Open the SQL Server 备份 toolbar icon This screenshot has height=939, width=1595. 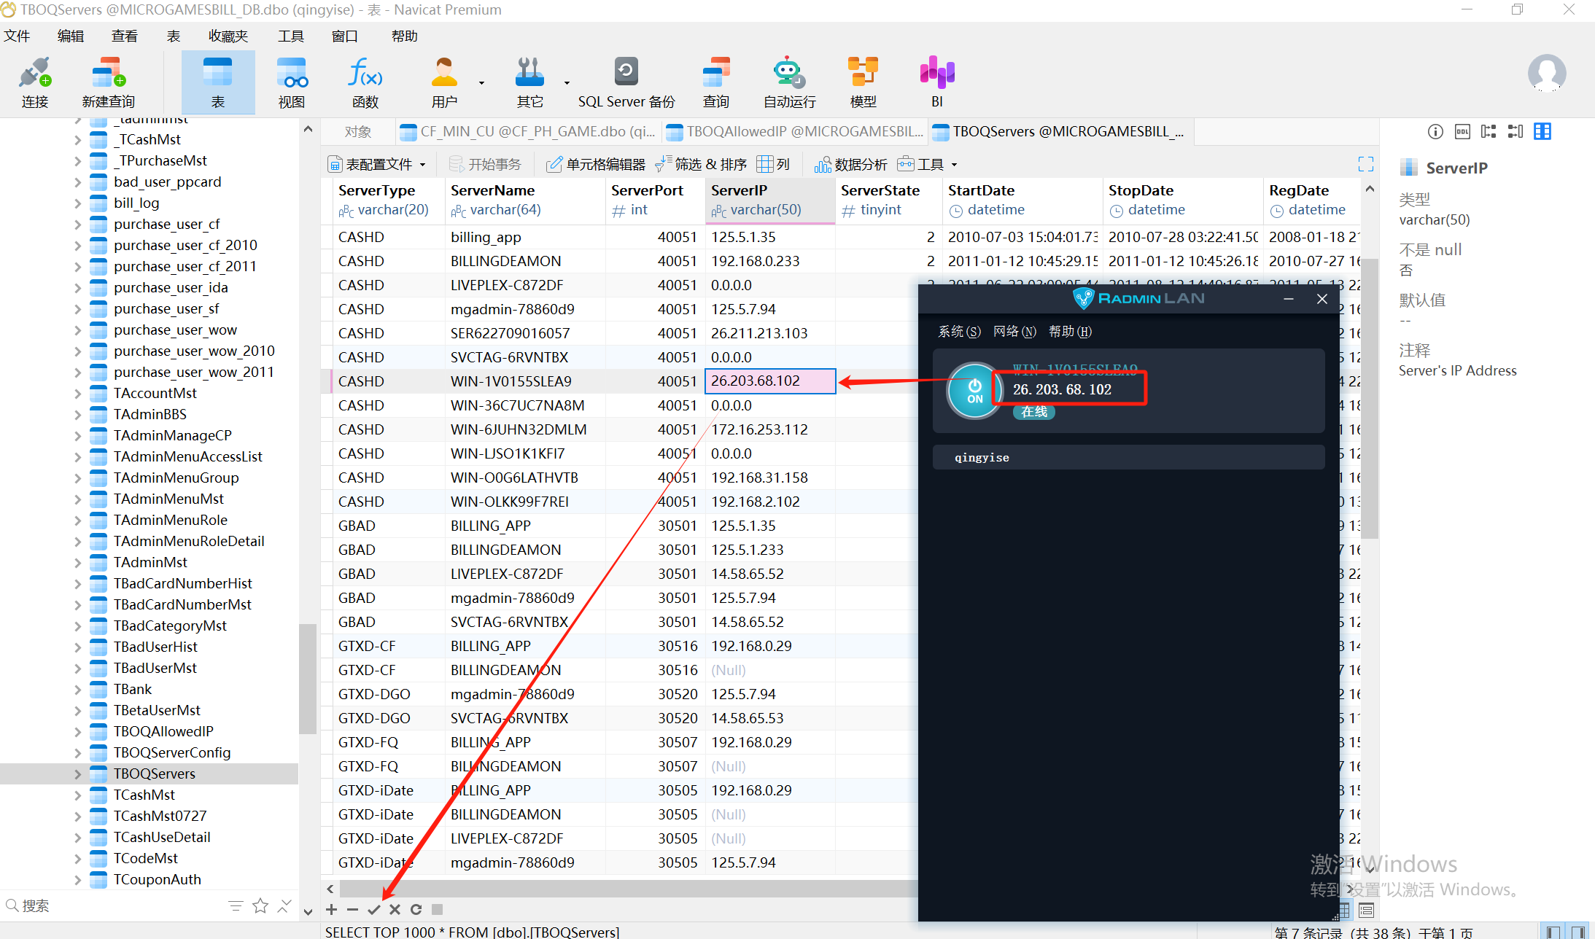pyautogui.click(x=626, y=82)
